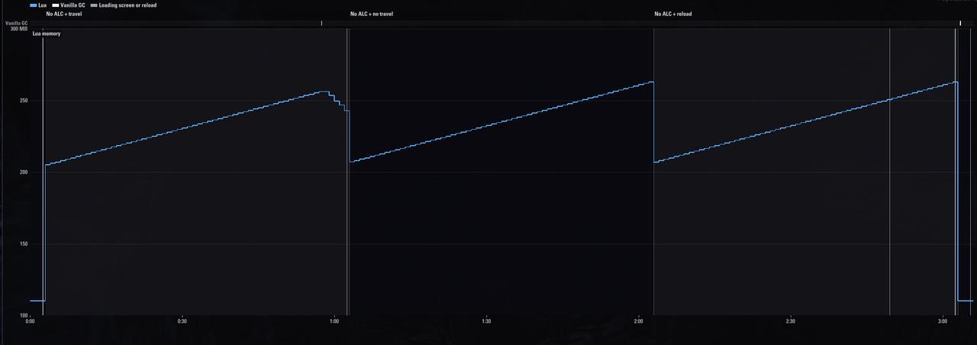Click the 0:30 time axis label

[x=182, y=321]
